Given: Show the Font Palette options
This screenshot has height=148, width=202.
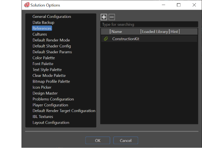Looking at the screenshot, I should coord(43,64).
